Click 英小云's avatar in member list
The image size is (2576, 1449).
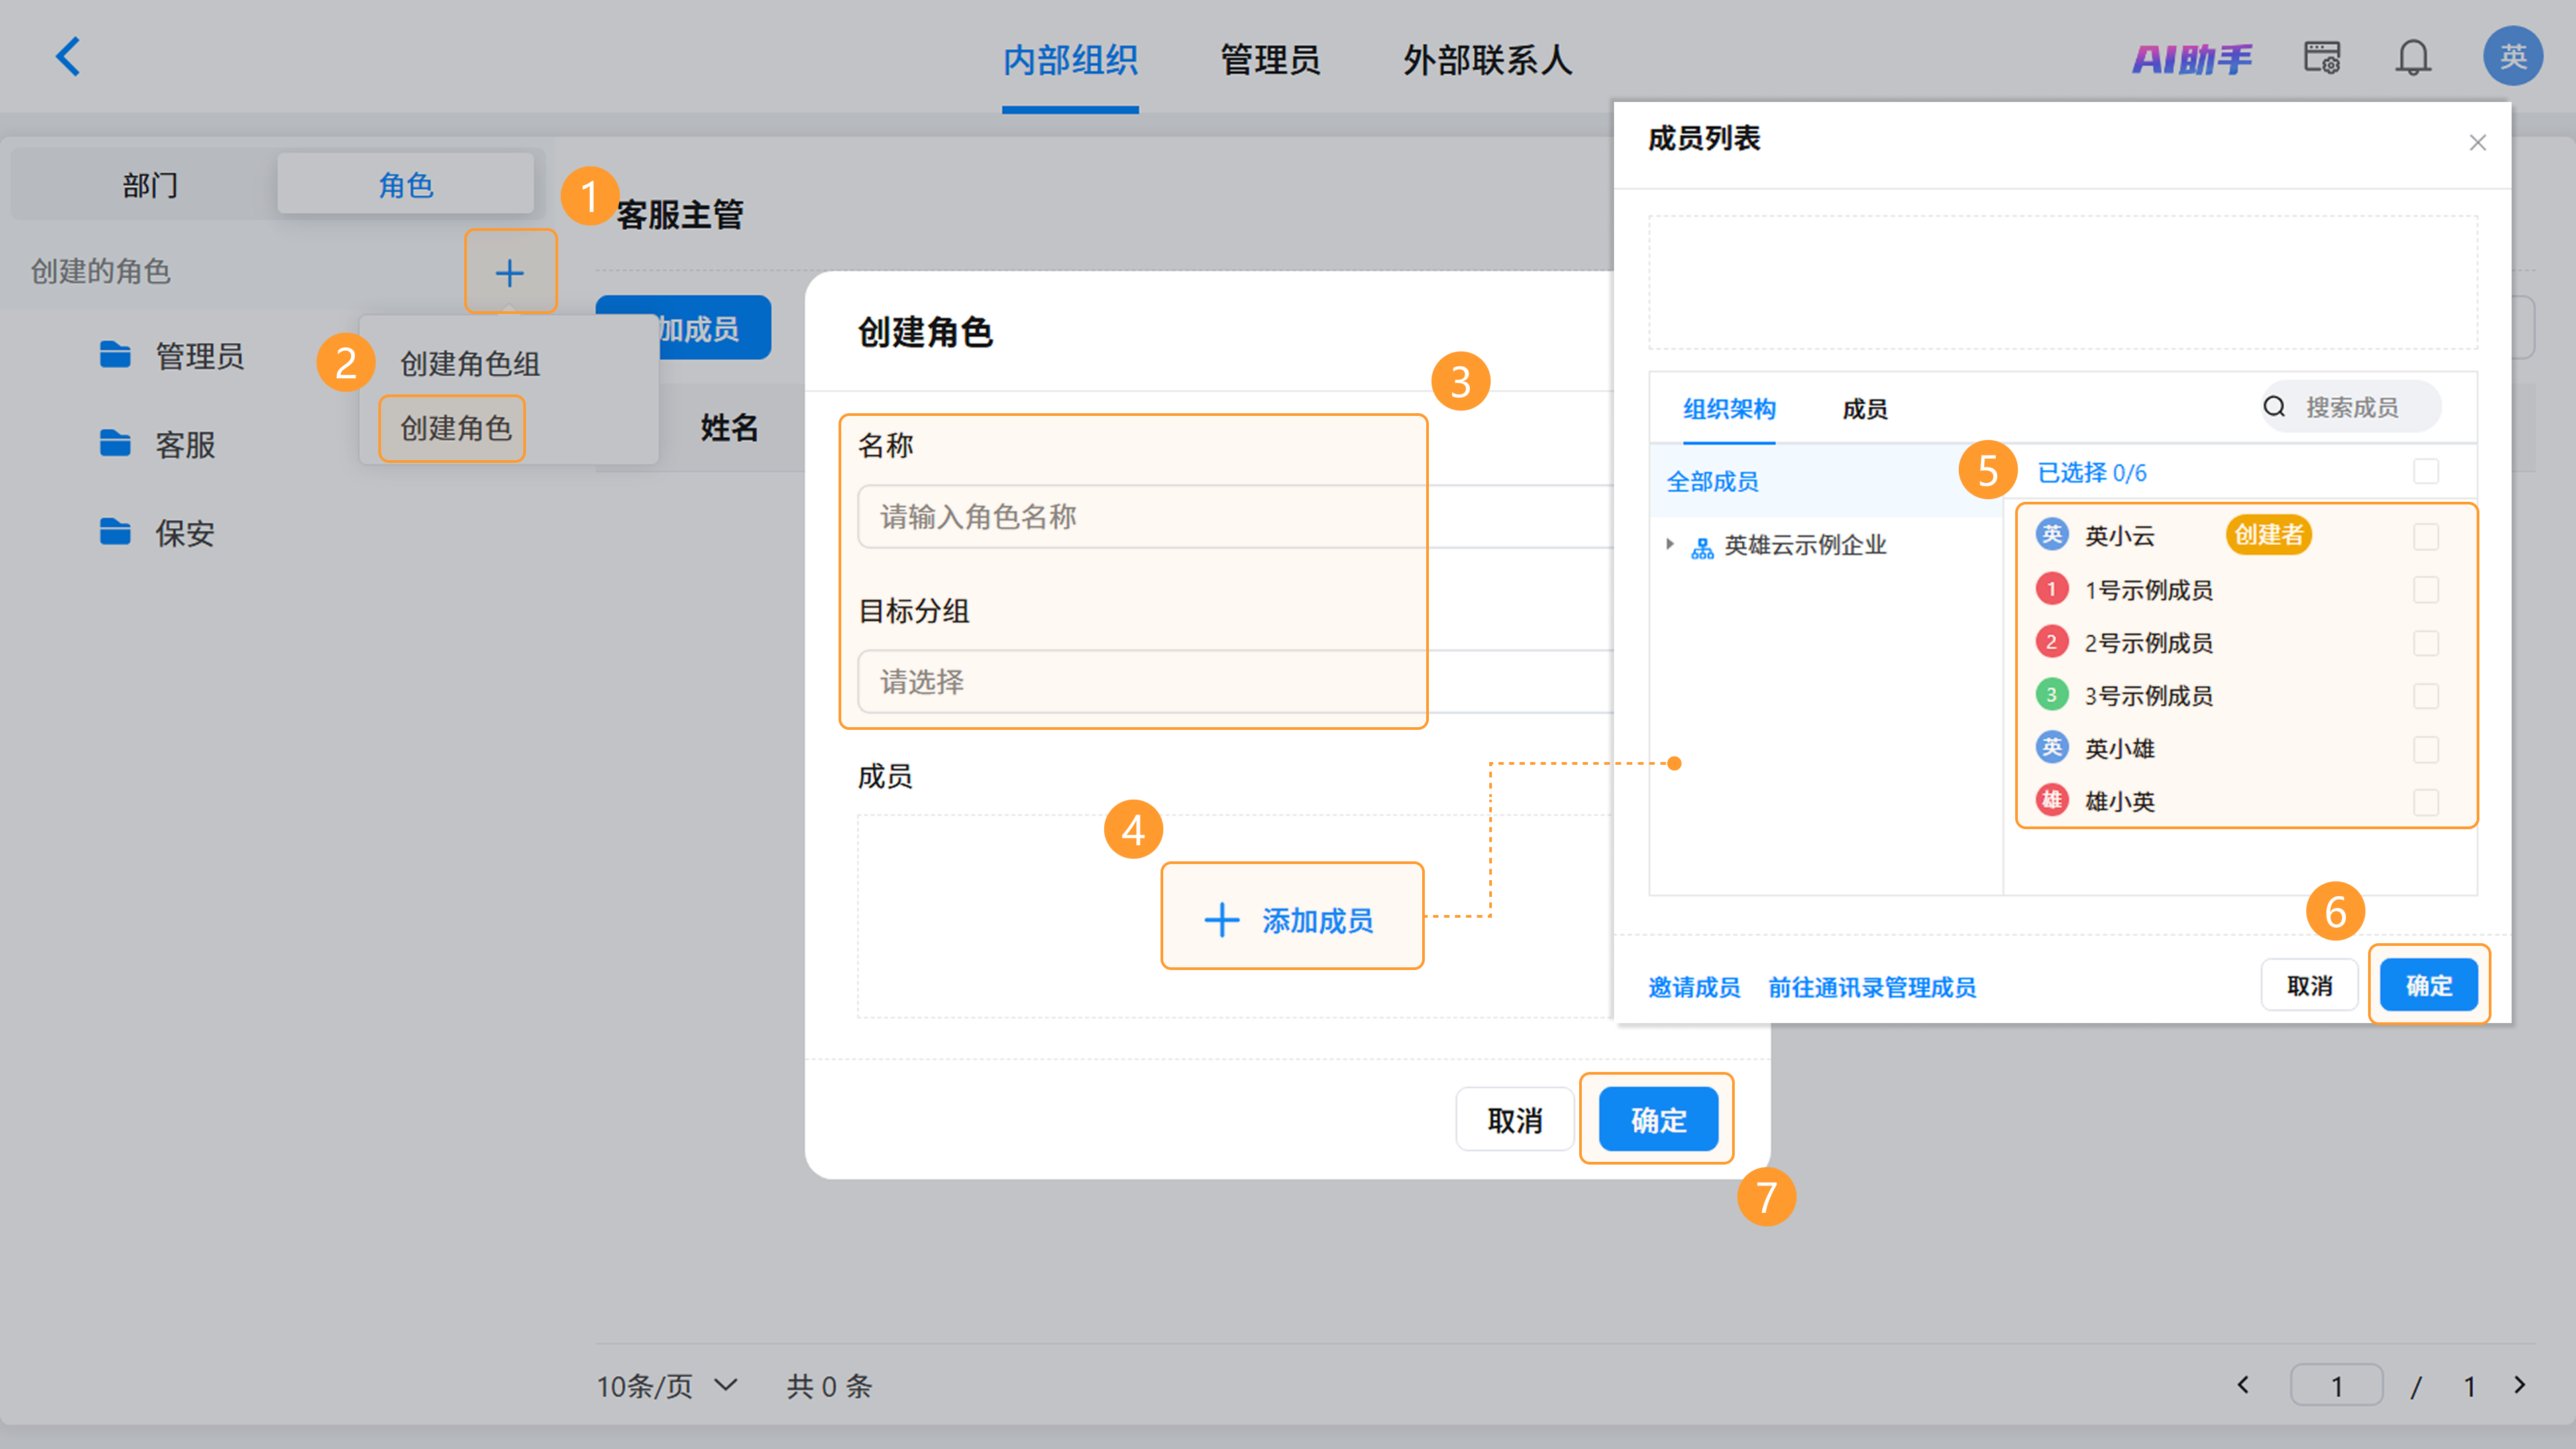(x=2052, y=534)
